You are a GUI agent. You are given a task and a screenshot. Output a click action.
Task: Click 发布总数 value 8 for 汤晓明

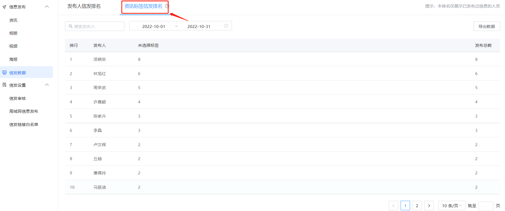coord(476,59)
